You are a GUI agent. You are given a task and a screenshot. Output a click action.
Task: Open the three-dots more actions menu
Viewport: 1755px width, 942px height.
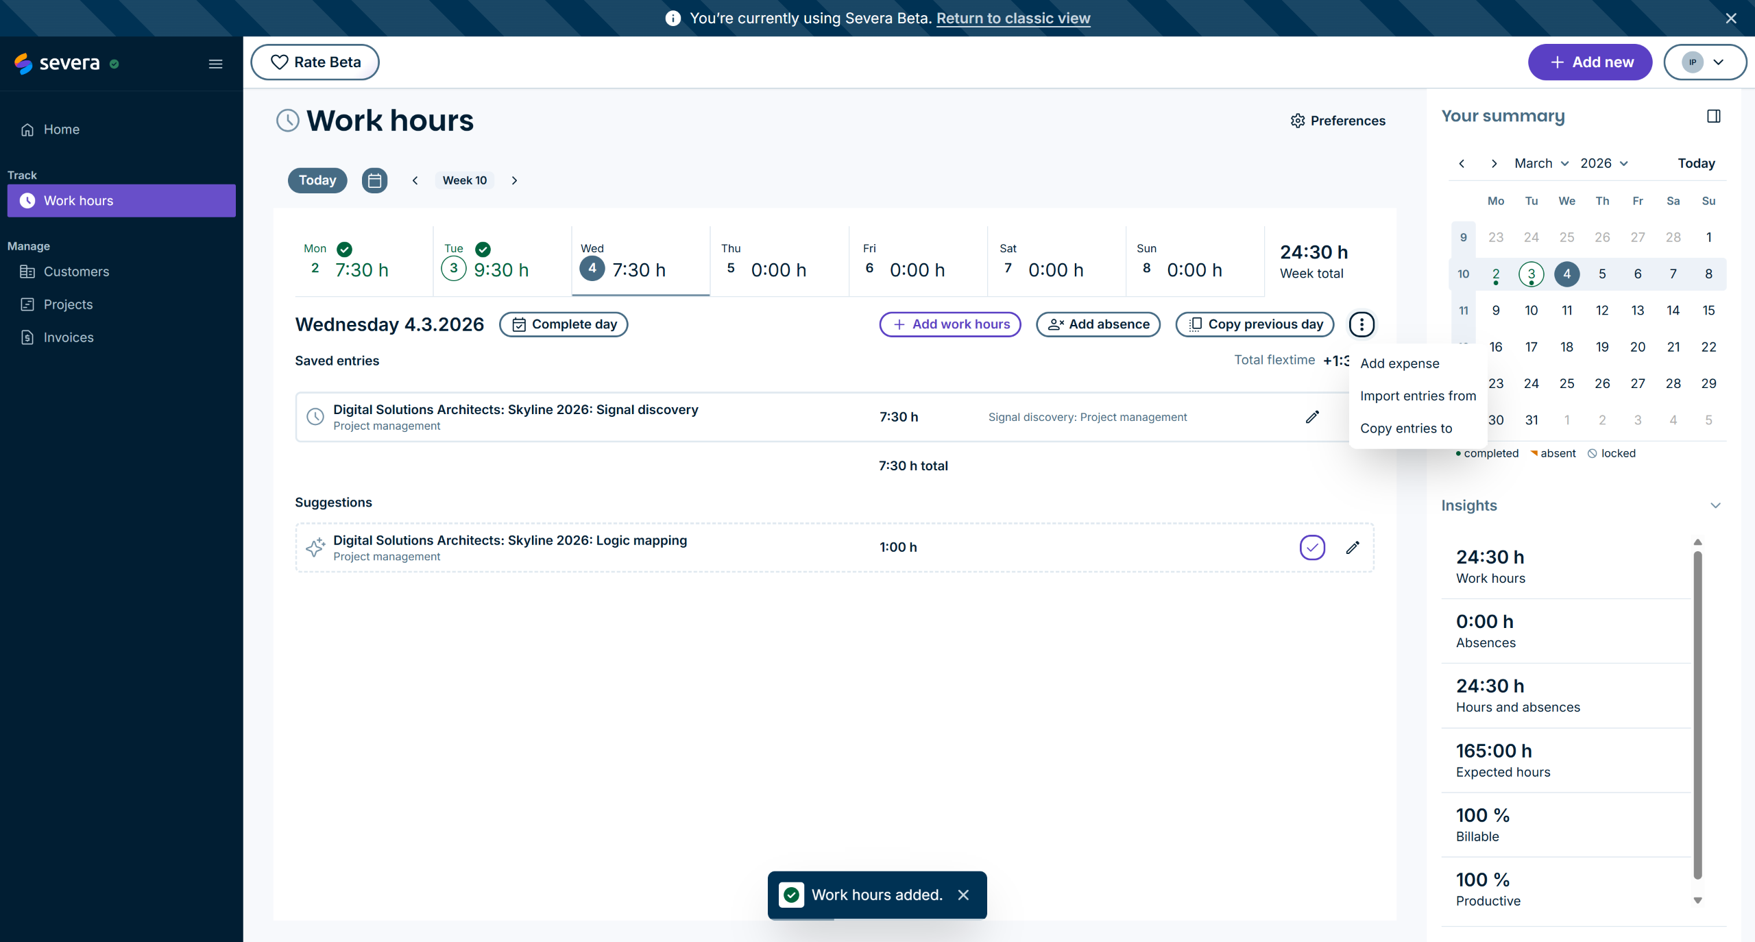(x=1361, y=324)
